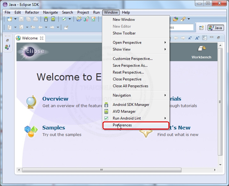Image resolution: width=229 pixels, height=186 pixels.
Task: Click the New Java Class toolbar icon
Action: (x=94, y=19)
